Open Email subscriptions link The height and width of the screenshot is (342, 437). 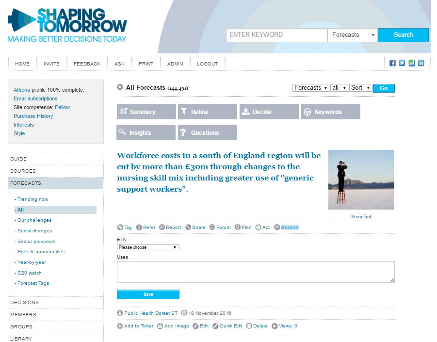coord(35,98)
